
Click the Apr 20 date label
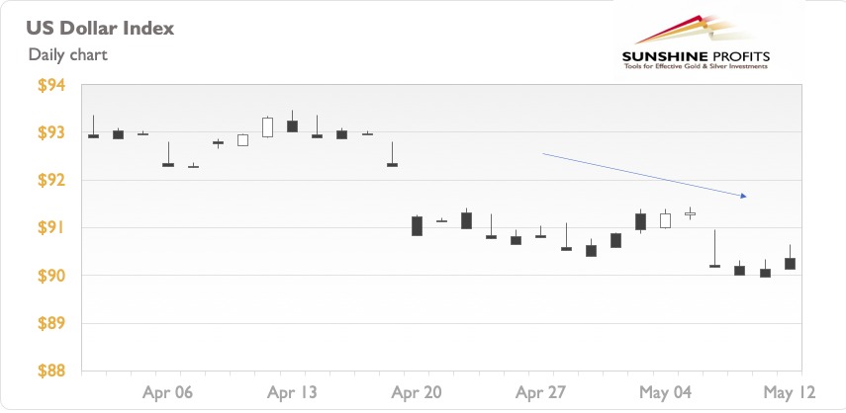[416, 392]
